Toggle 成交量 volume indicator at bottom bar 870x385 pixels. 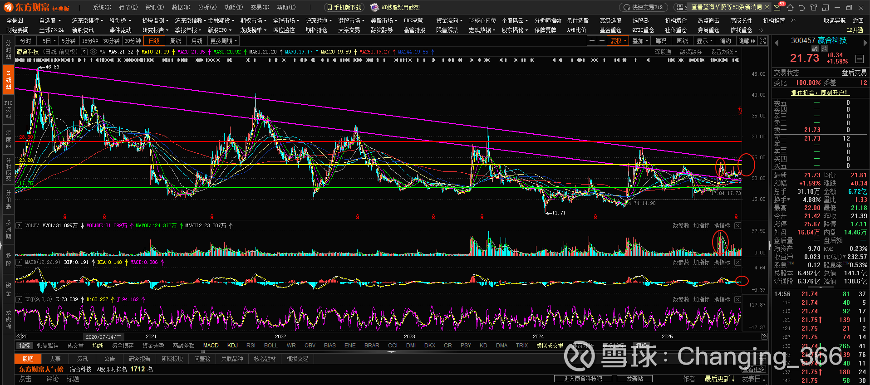(75, 346)
